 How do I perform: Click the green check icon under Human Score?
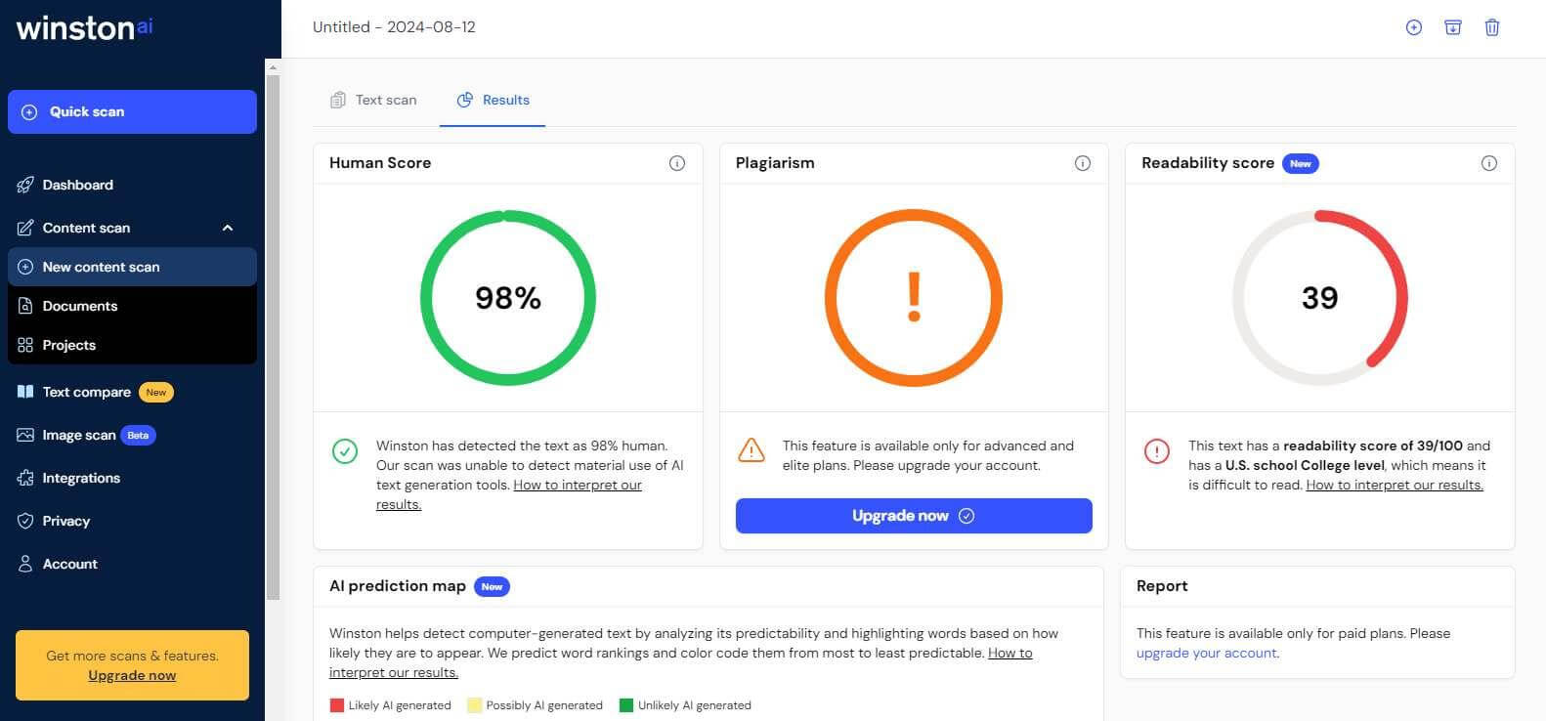(x=345, y=451)
